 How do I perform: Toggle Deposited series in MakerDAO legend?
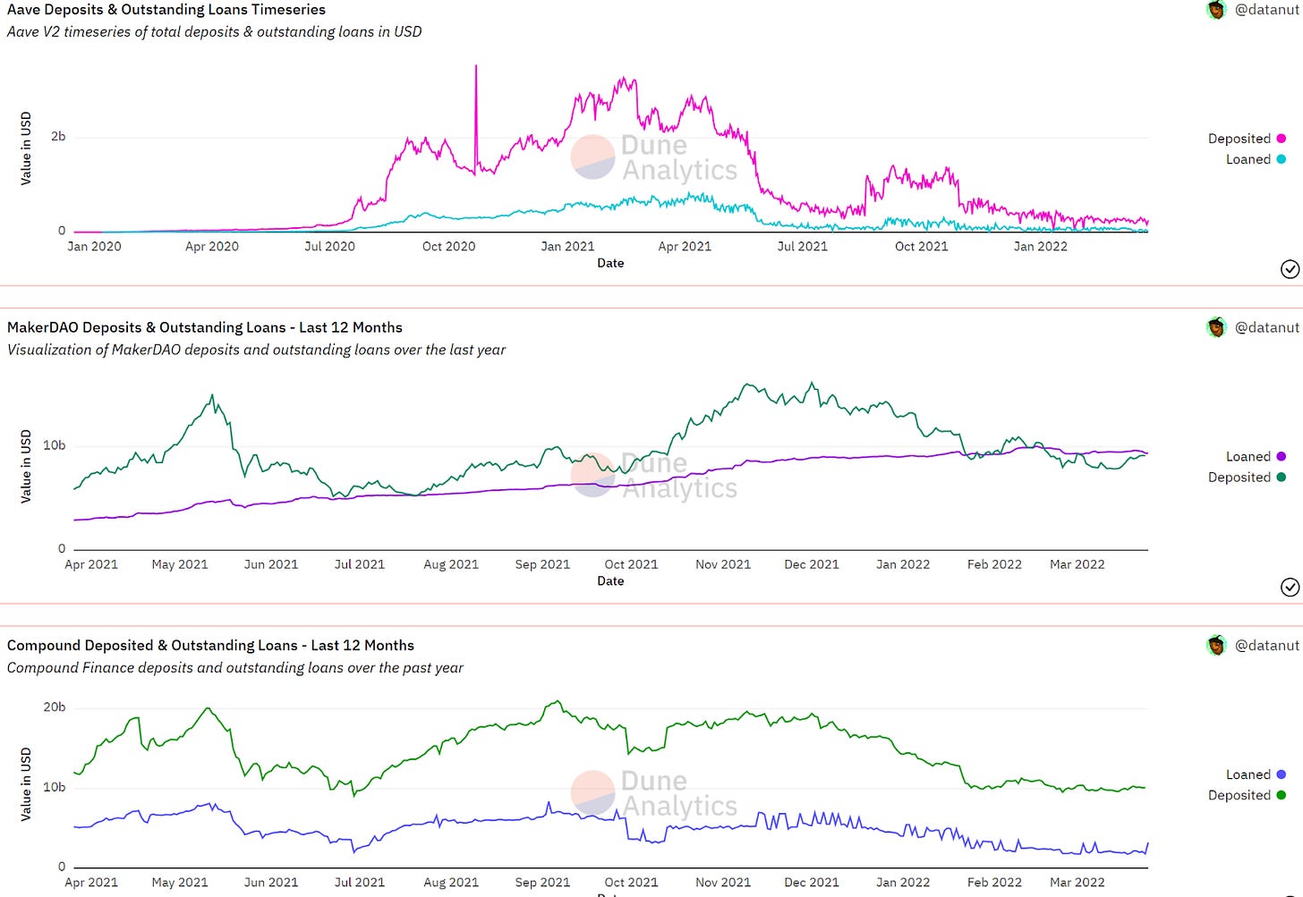[x=1247, y=477]
